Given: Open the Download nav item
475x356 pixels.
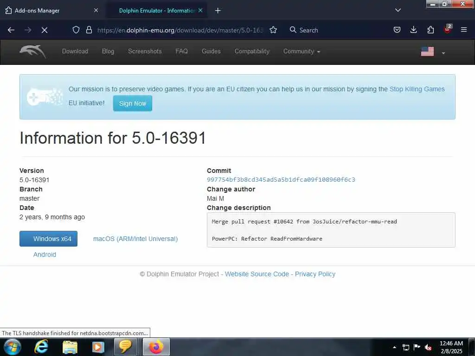Looking at the screenshot, I should (x=75, y=51).
